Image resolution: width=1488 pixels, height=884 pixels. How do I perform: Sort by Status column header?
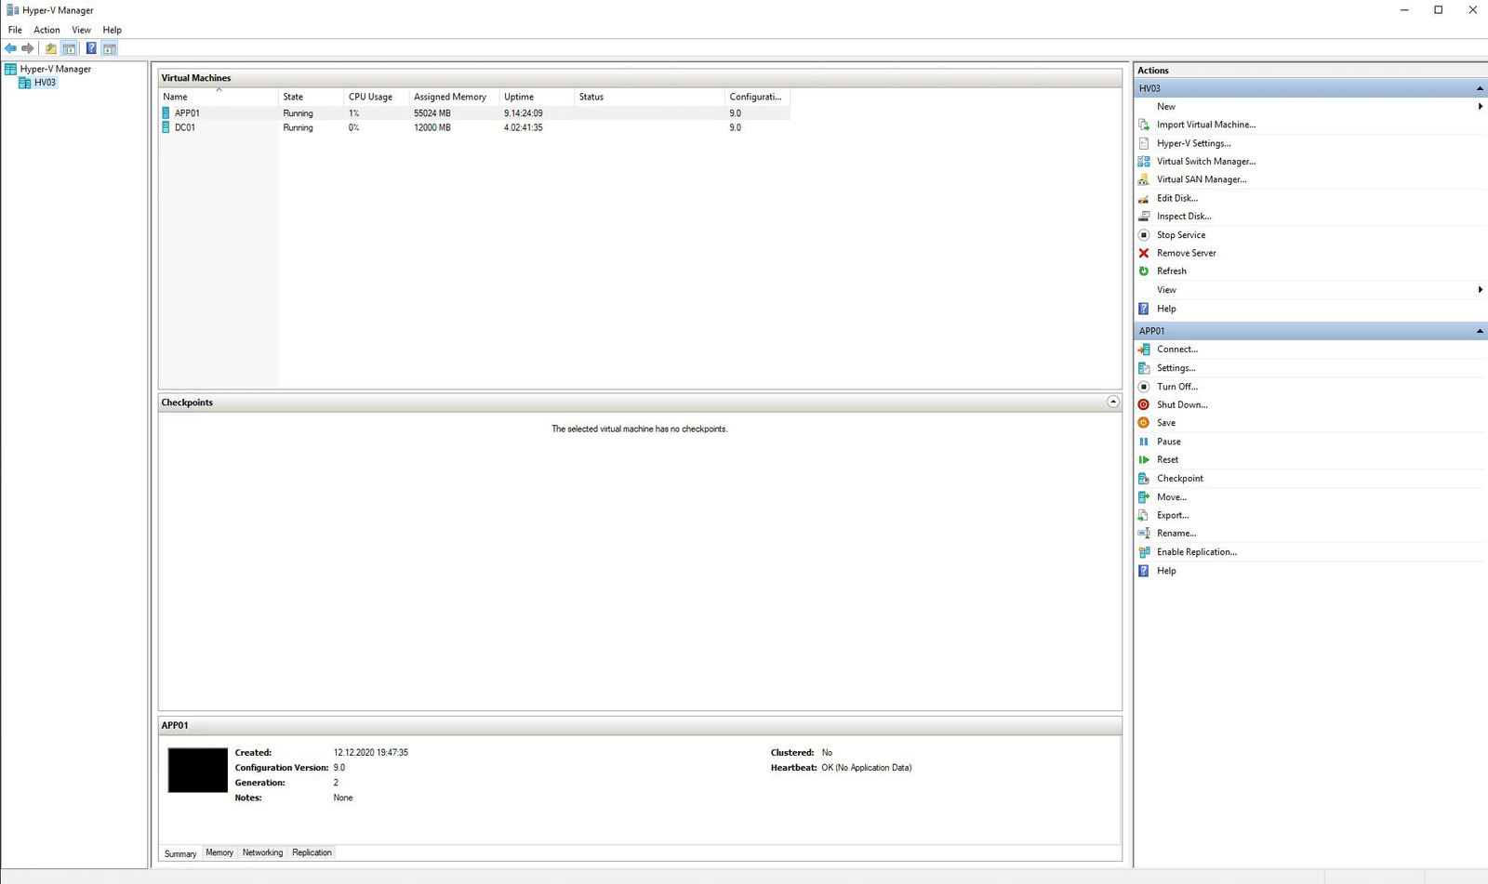(x=649, y=97)
